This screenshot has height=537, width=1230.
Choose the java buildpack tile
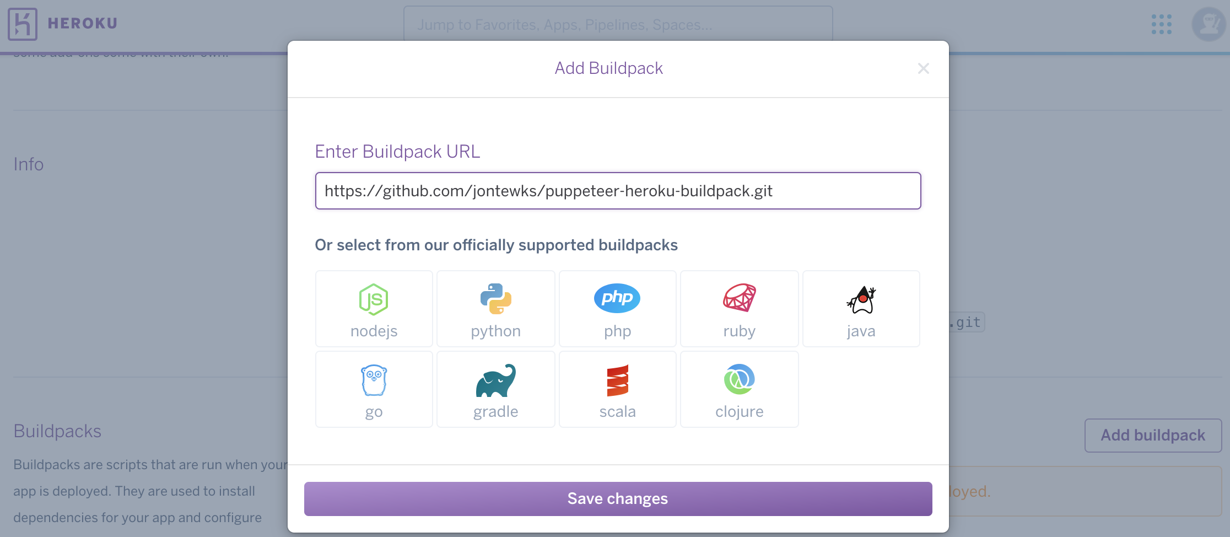click(861, 309)
